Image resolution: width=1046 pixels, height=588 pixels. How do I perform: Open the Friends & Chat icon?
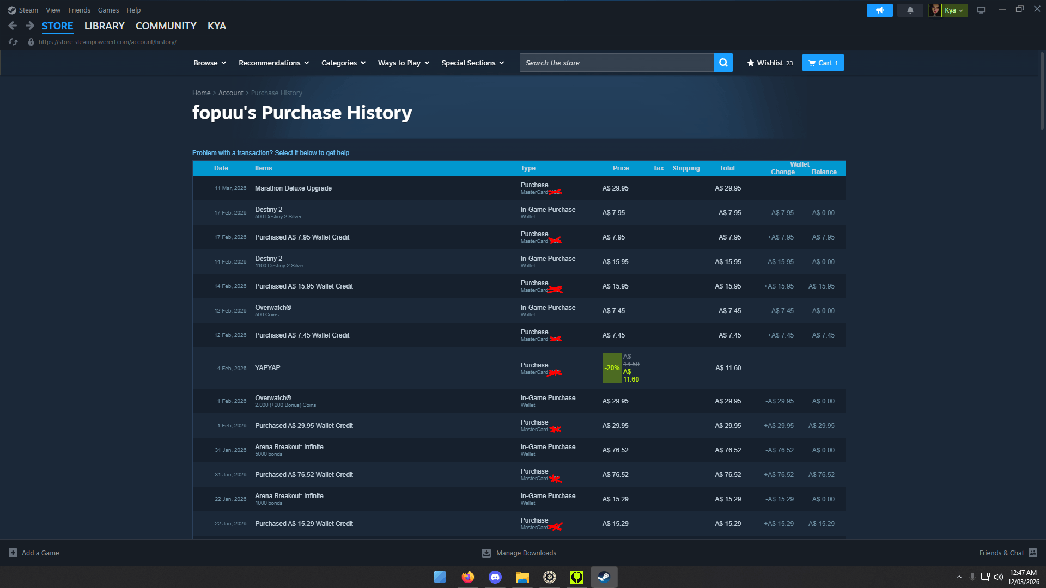(1033, 553)
